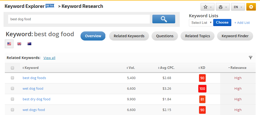Click the magnifying glass search button

point(164,19)
